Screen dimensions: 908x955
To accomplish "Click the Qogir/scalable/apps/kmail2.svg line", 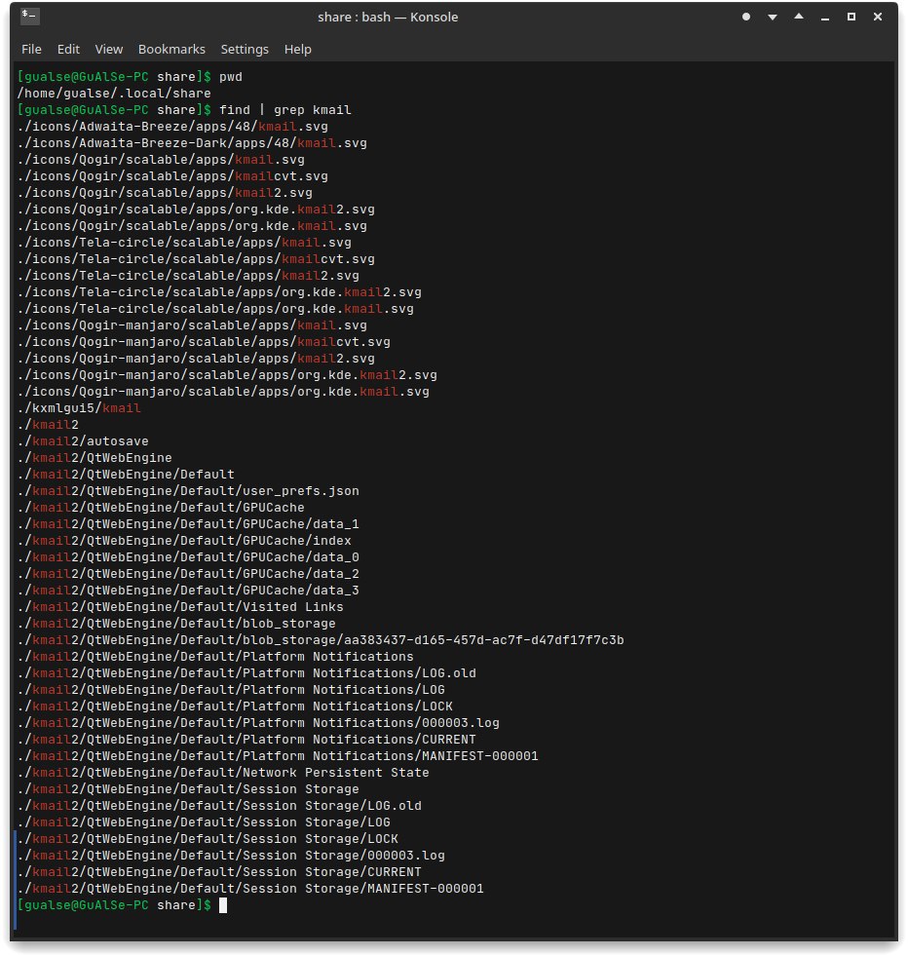I will point(165,193).
